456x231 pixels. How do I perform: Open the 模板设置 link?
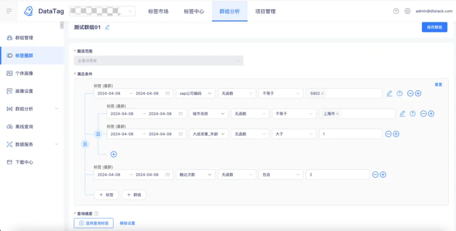128,223
